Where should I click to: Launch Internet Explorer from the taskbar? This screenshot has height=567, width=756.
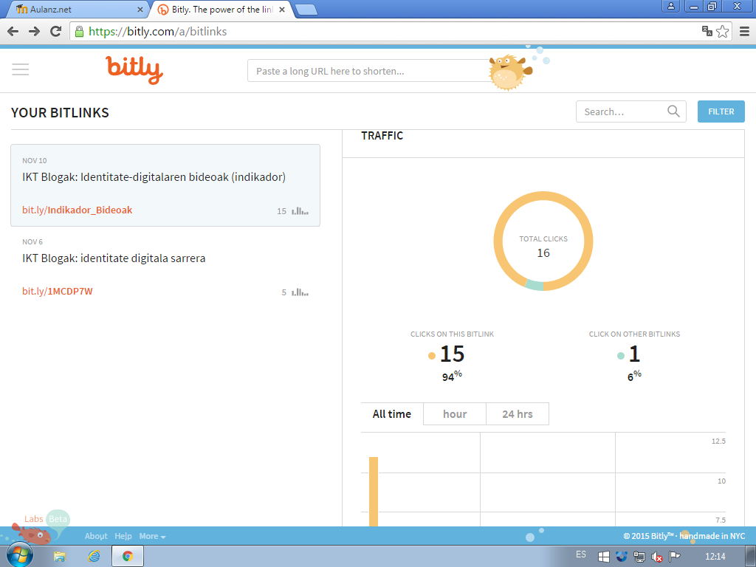[x=94, y=557]
